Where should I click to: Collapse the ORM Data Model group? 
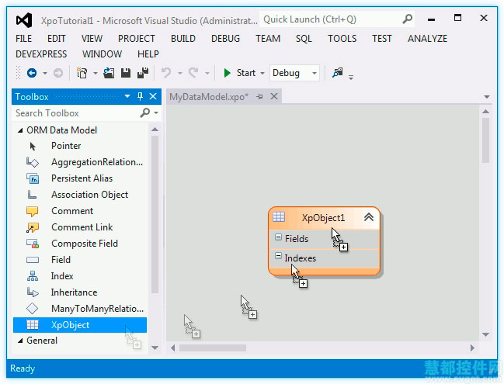click(20, 130)
